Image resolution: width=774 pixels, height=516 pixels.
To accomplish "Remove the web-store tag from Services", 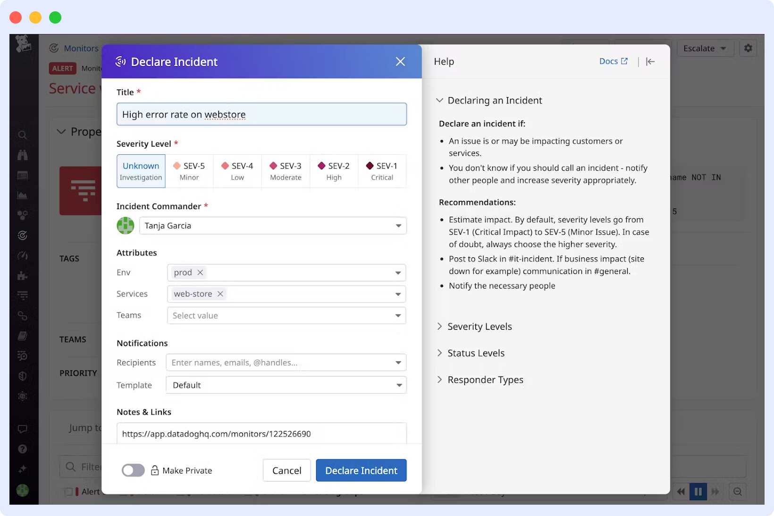I will [x=220, y=294].
